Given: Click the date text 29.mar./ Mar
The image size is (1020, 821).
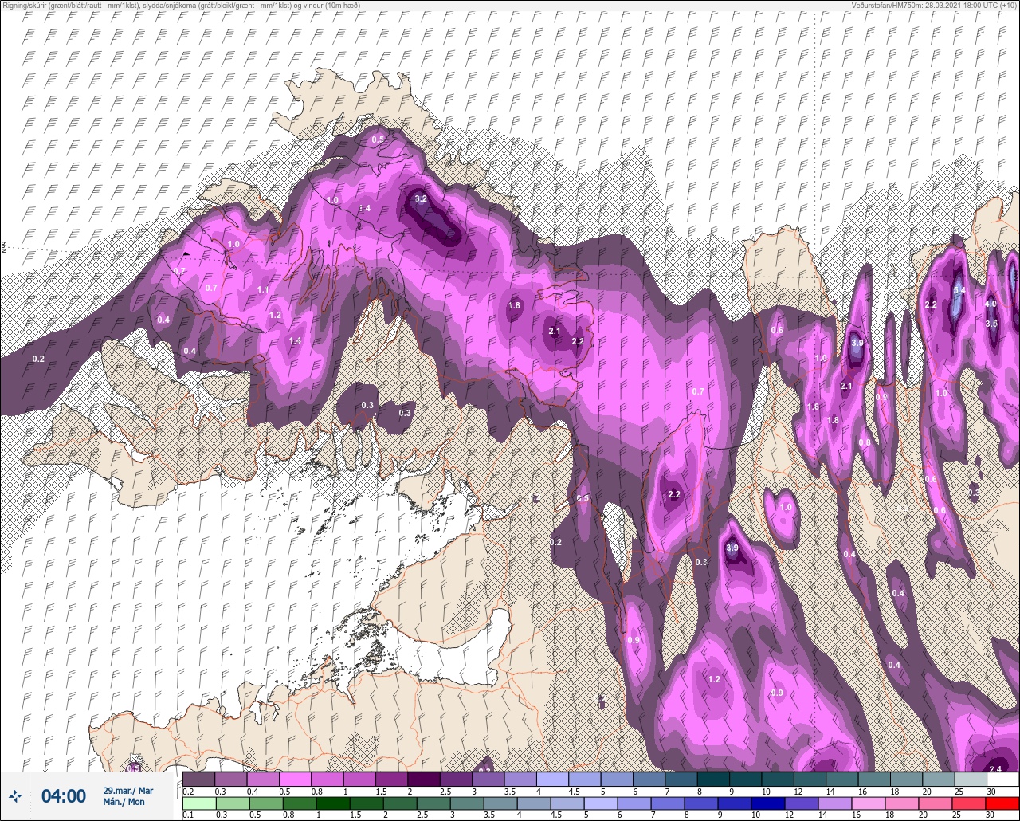Looking at the screenshot, I should pos(127,791).
